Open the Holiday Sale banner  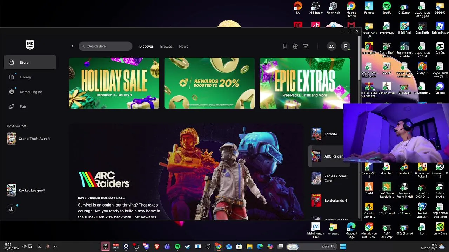click(114, 83)
